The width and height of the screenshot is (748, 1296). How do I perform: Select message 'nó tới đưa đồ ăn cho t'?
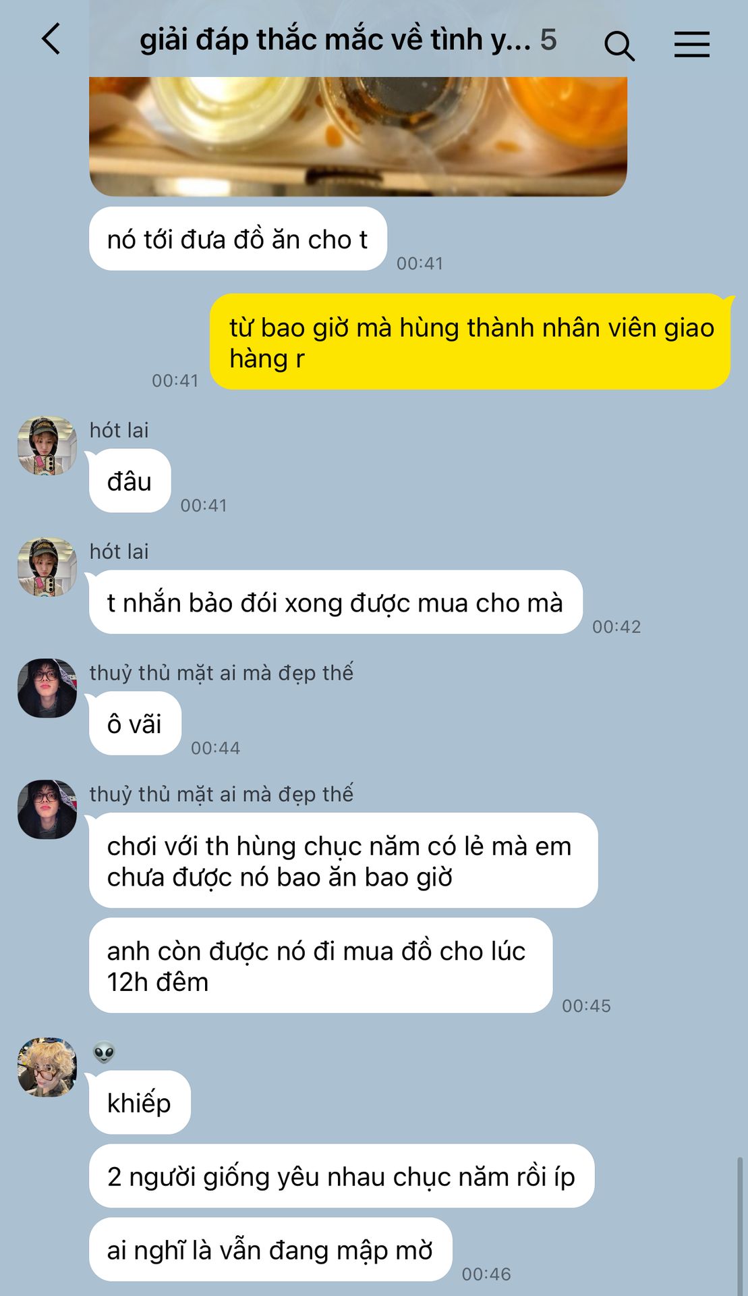click(x=238, y=239)
